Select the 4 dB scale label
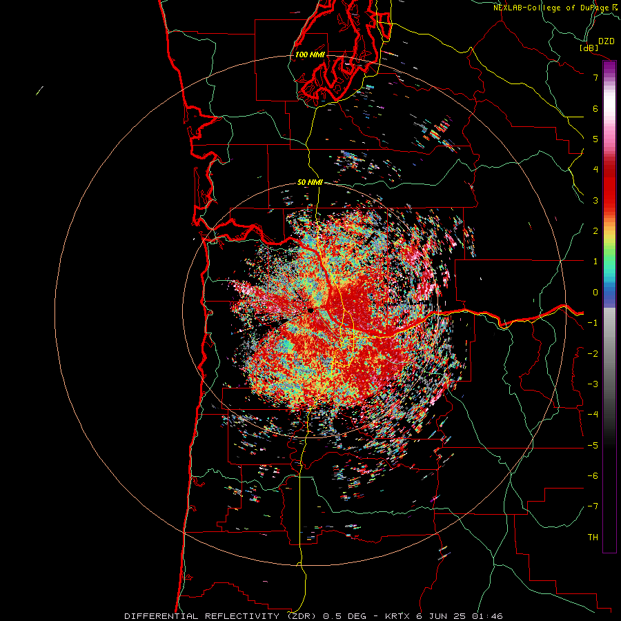Image resolution: width=621 pixels, height=621 pixels. click(595, 170)
